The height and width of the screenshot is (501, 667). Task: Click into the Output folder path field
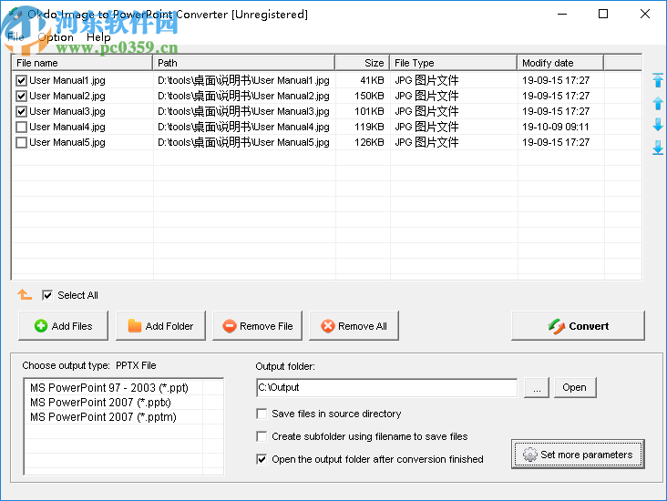[x=386, y=387]
